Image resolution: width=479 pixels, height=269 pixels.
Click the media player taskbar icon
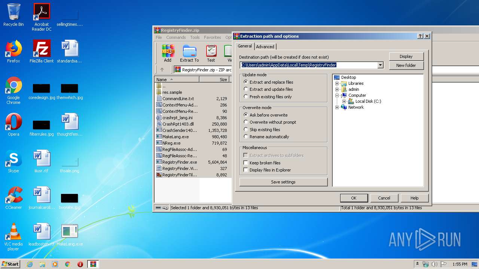[x=55, y=264]
